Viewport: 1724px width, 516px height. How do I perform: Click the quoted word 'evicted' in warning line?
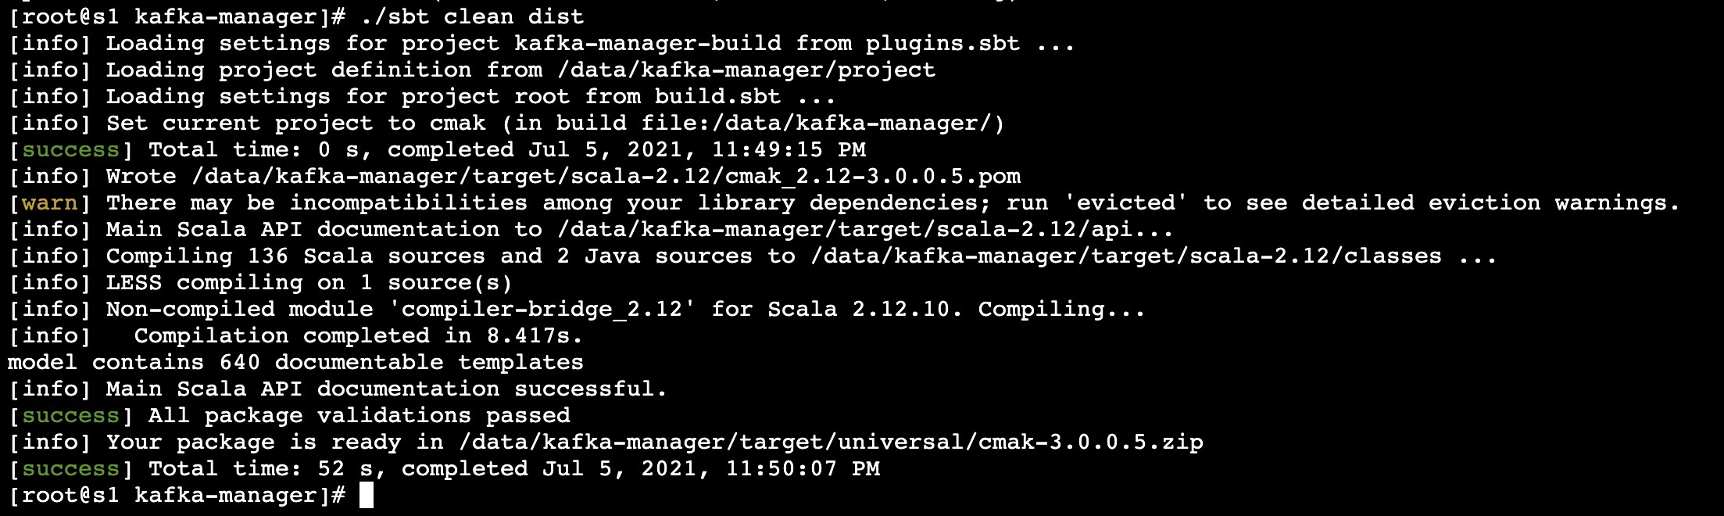1125,203
